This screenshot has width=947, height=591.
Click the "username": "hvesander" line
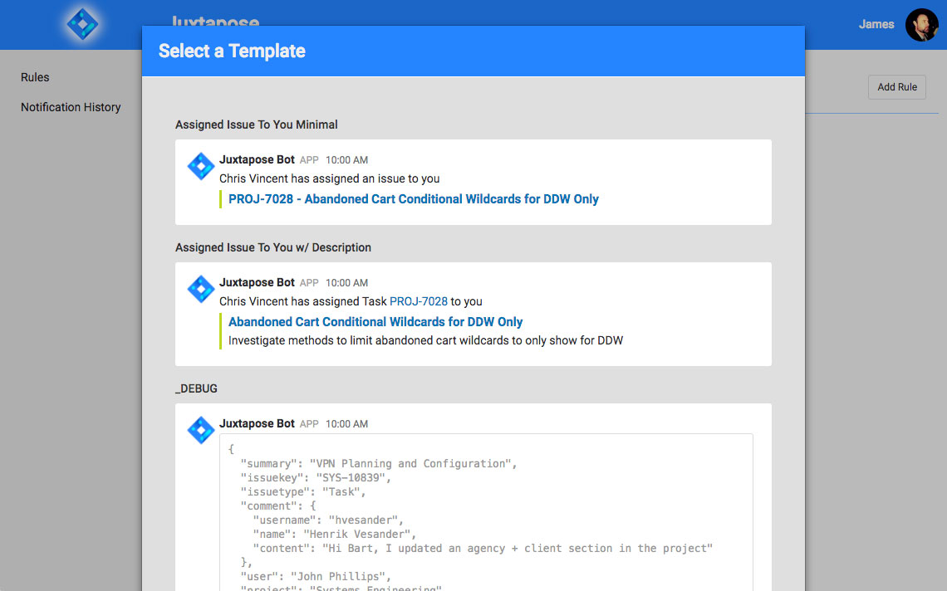tap(328, 520)
